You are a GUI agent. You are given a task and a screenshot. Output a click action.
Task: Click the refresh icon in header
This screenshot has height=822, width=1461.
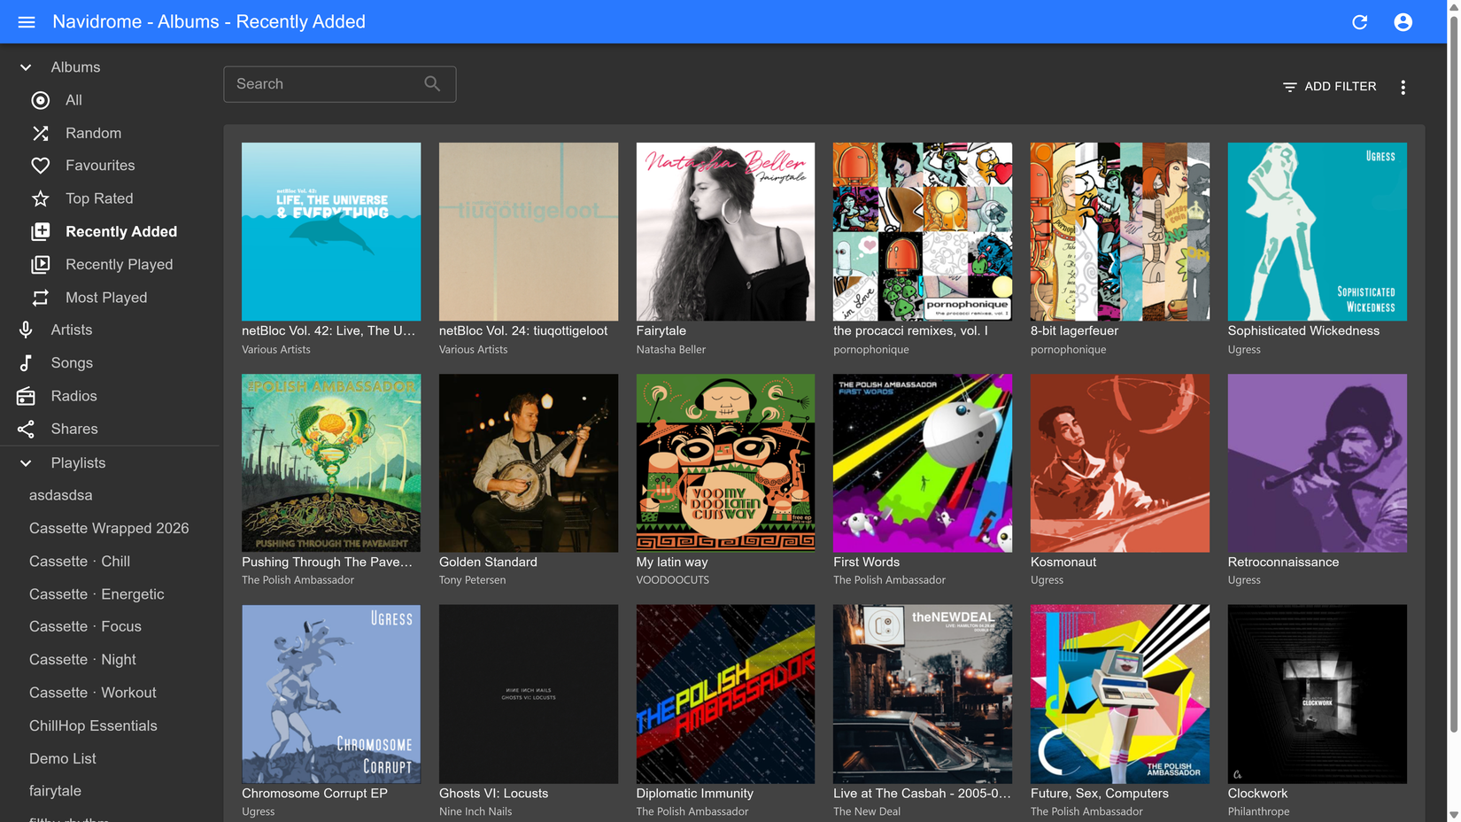click(x=1360, y=22)
